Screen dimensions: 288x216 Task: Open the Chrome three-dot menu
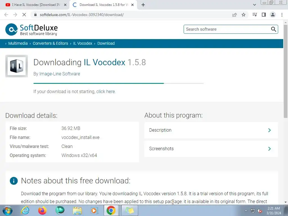pyautogui.click(x=282, y=15)
